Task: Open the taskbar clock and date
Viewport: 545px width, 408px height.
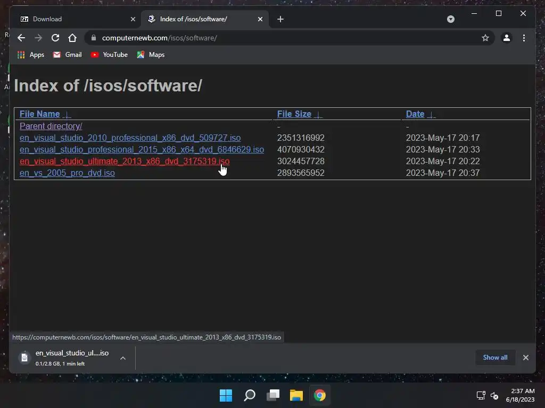Action: (x=521, y=395)
